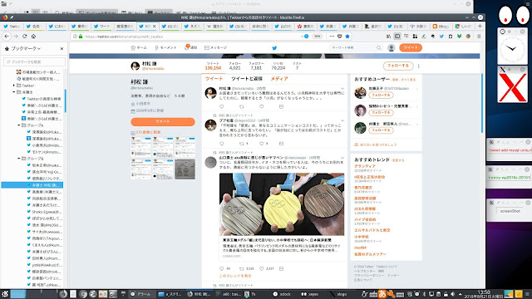
Task: Open dropdown caret on the first tweet
Action: click(x=342, y=89)
